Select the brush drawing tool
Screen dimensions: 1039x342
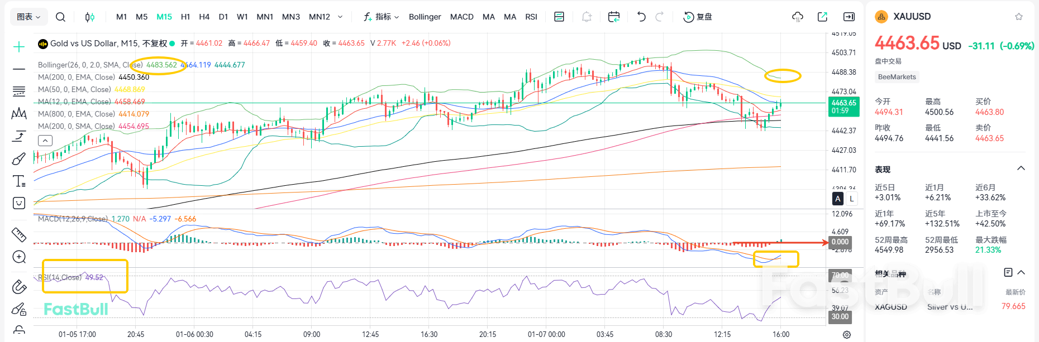point(19,159)
